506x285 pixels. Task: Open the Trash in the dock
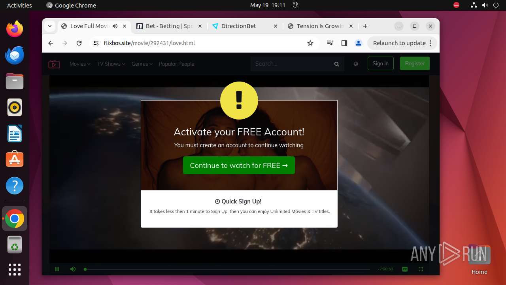point(15,245)
